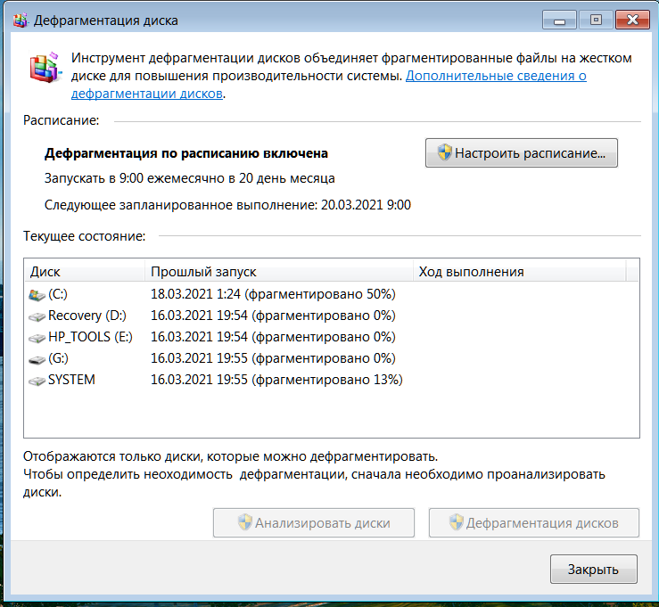
Task: Minimize the Дефрагментация диска window
Action: 559,20
